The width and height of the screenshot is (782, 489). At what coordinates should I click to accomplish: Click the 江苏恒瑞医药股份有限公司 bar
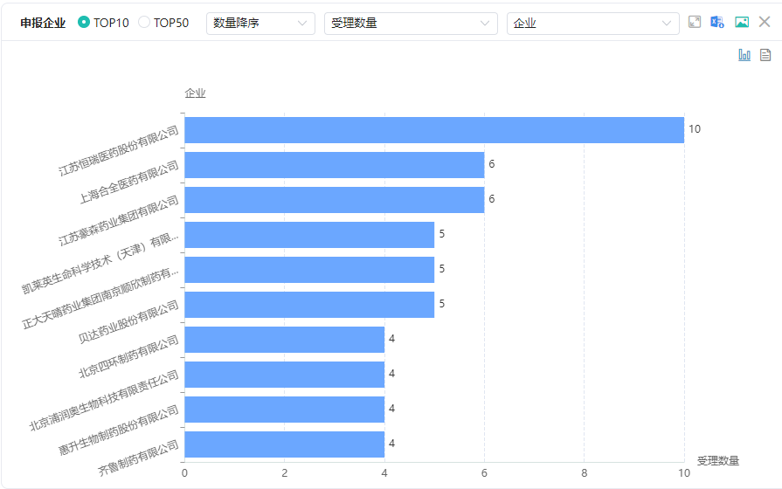(x=434, y=130)
